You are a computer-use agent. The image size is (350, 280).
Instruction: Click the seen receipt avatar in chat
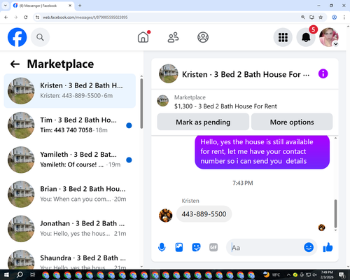tap(321, 227)
